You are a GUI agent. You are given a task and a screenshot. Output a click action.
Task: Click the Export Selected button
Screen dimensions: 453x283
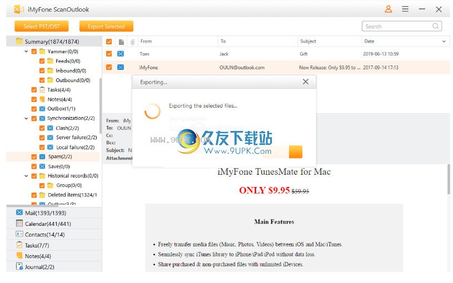click(x=106, y=26)
